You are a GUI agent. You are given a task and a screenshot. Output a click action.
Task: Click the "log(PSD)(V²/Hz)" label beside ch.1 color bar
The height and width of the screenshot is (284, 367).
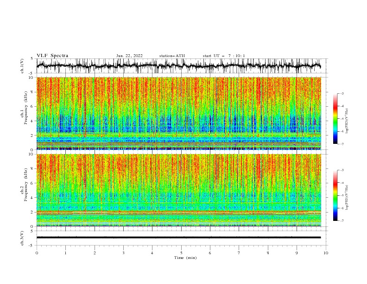pos(347,121)
